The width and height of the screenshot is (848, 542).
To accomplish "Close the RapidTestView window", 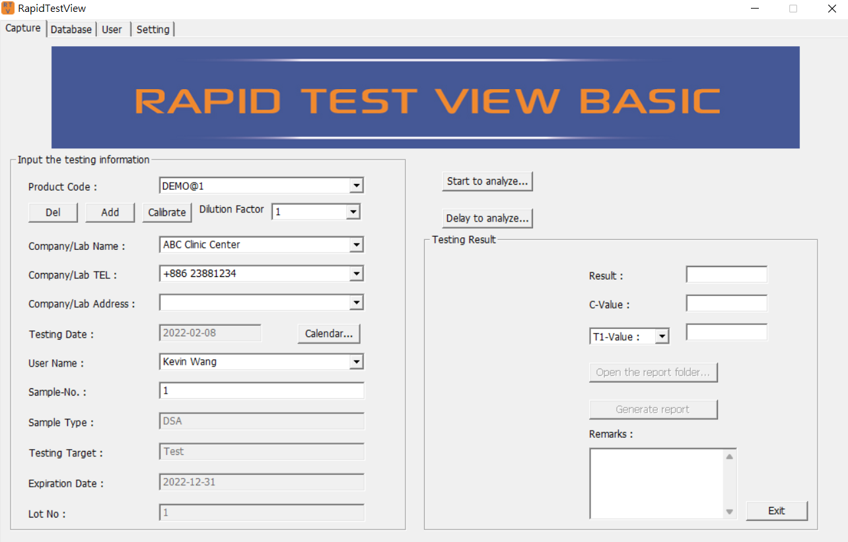I will coord(832,9).
